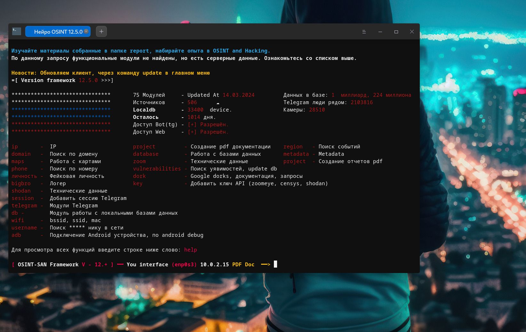Click the 'личность' command text
The width and height of the screenshot is (526, 332).
(24, 176)
